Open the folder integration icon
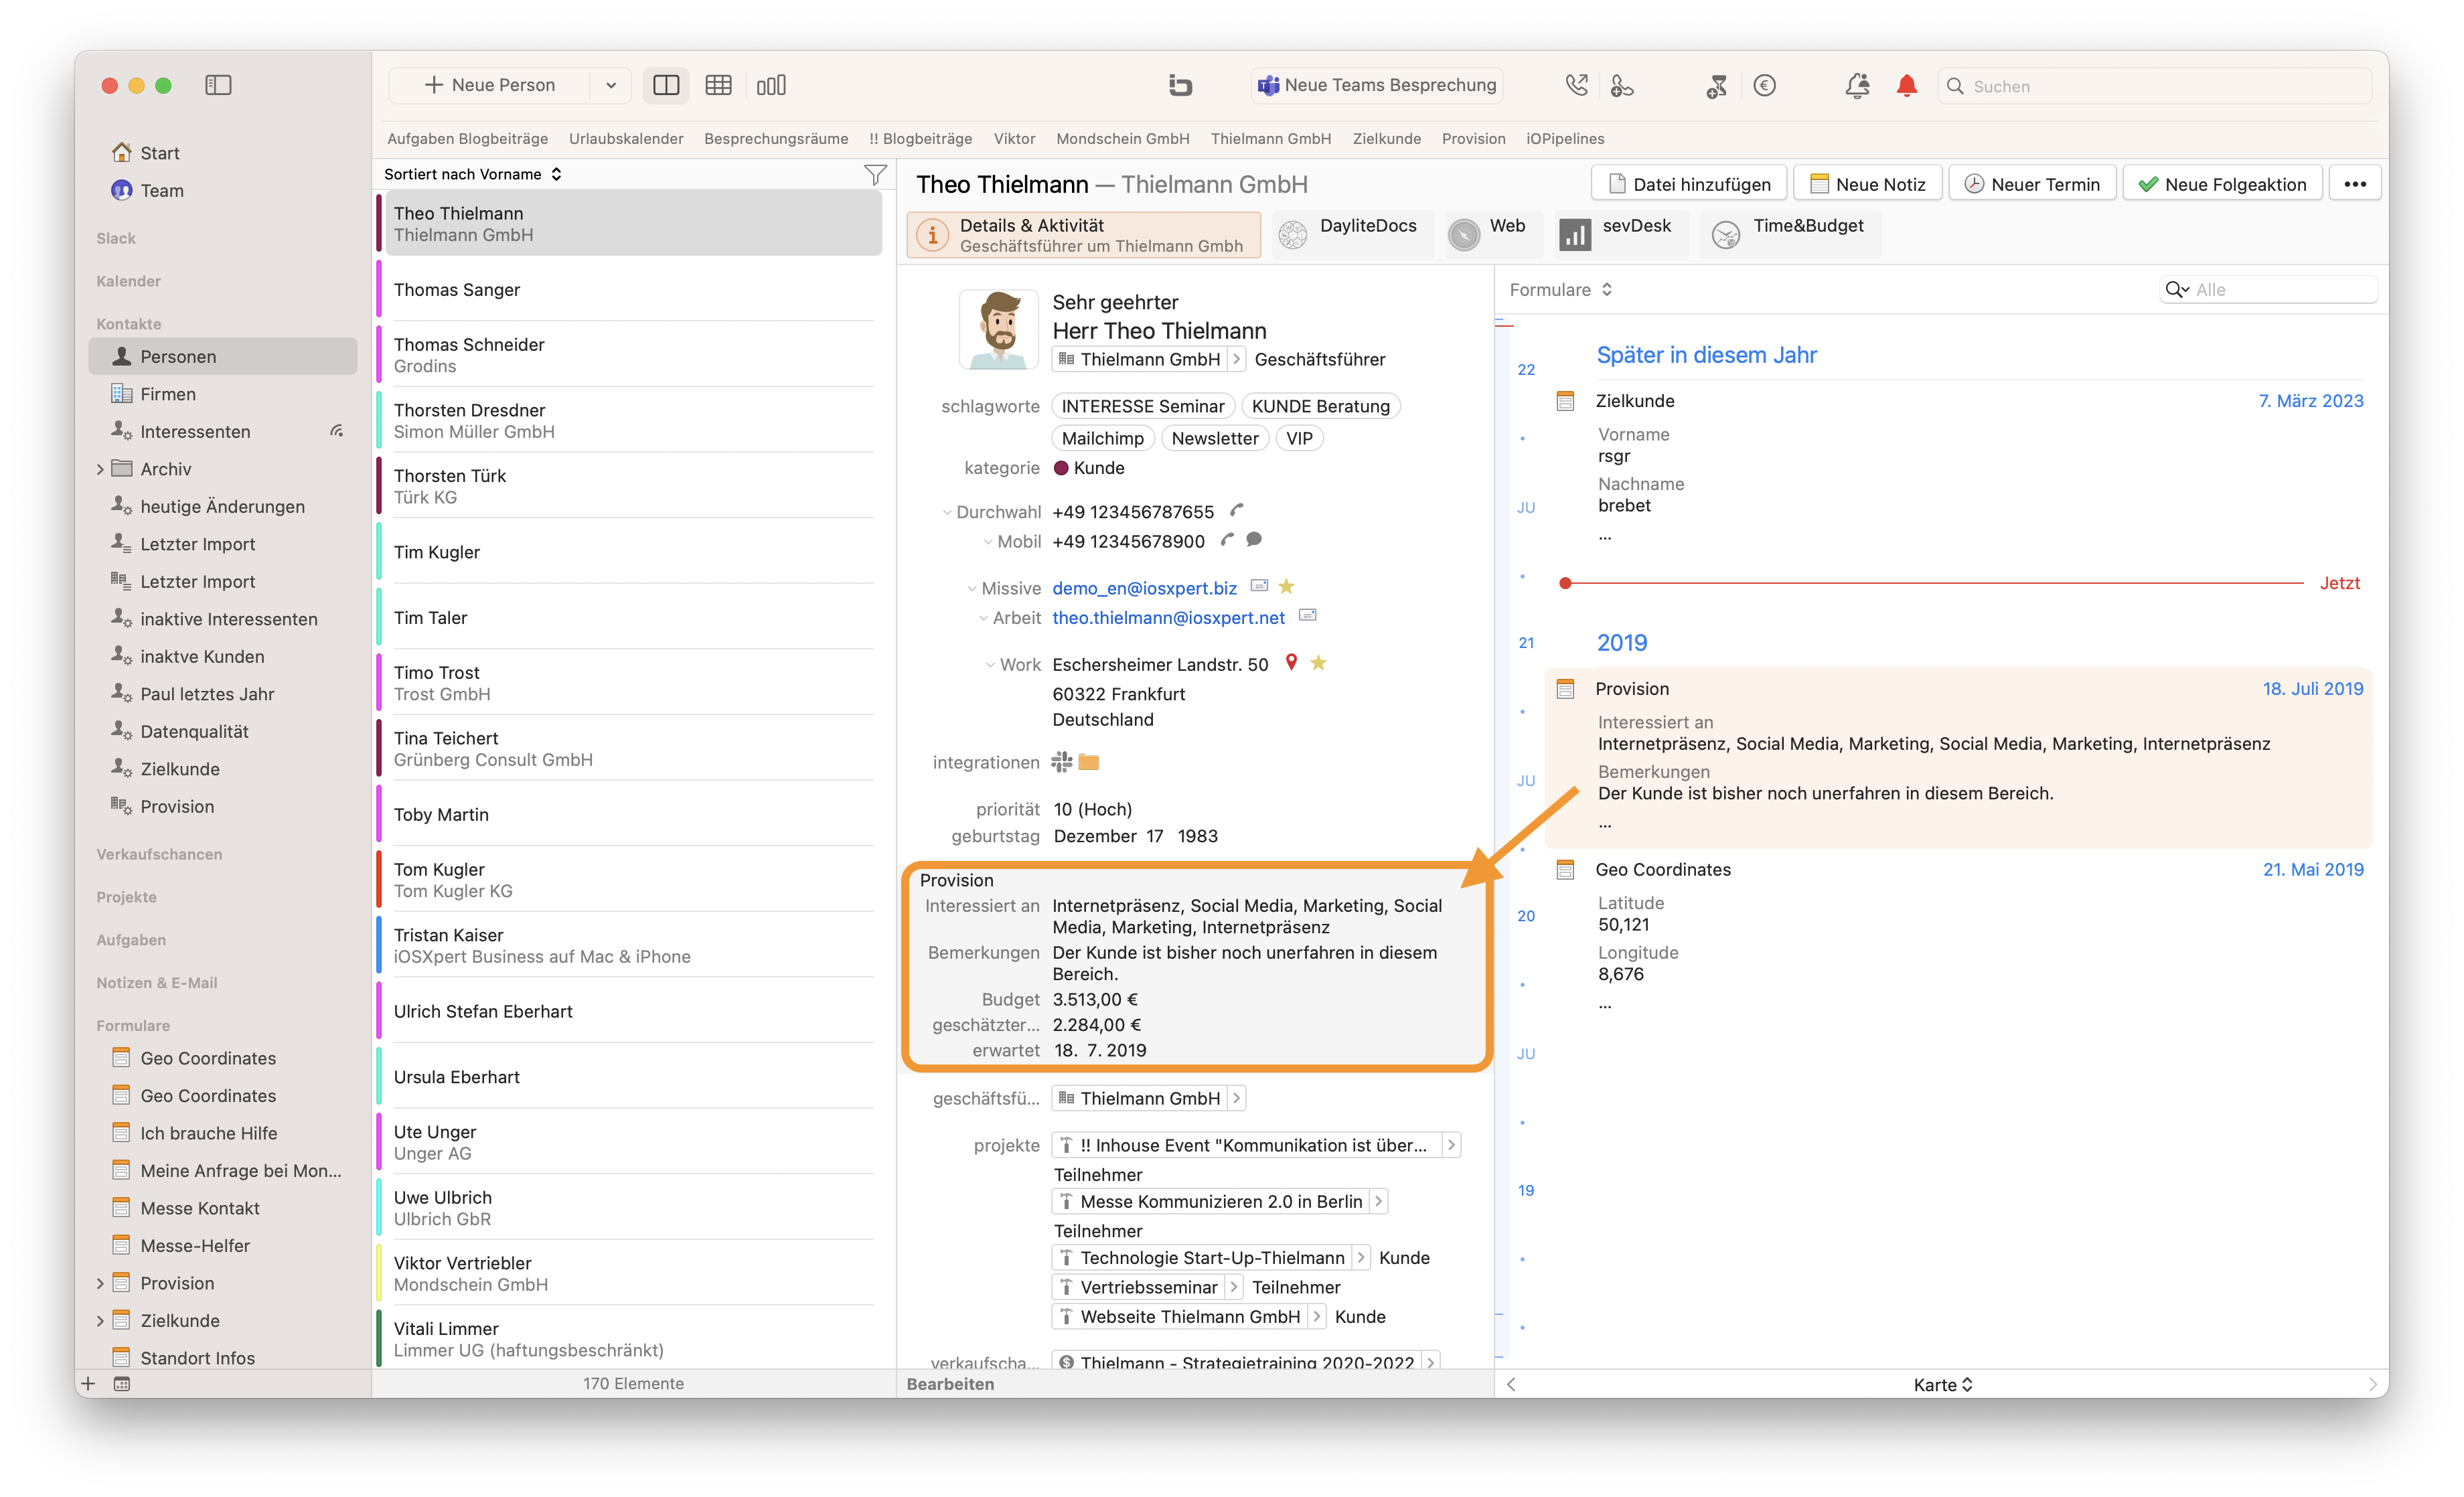 pyautogui.click(x=1089, y=762)
